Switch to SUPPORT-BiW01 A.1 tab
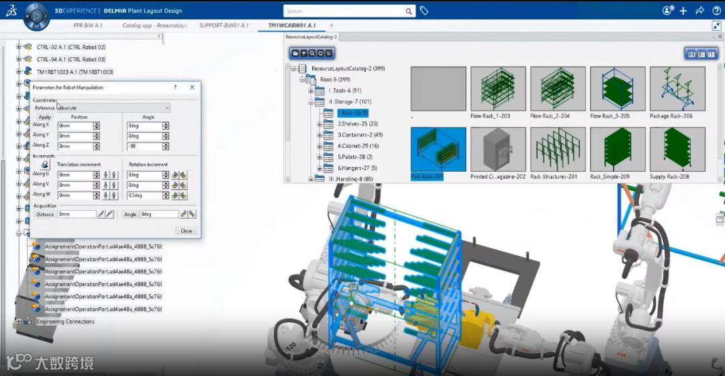The height and width of the screenshot is (376, 725). click(224, 26)
